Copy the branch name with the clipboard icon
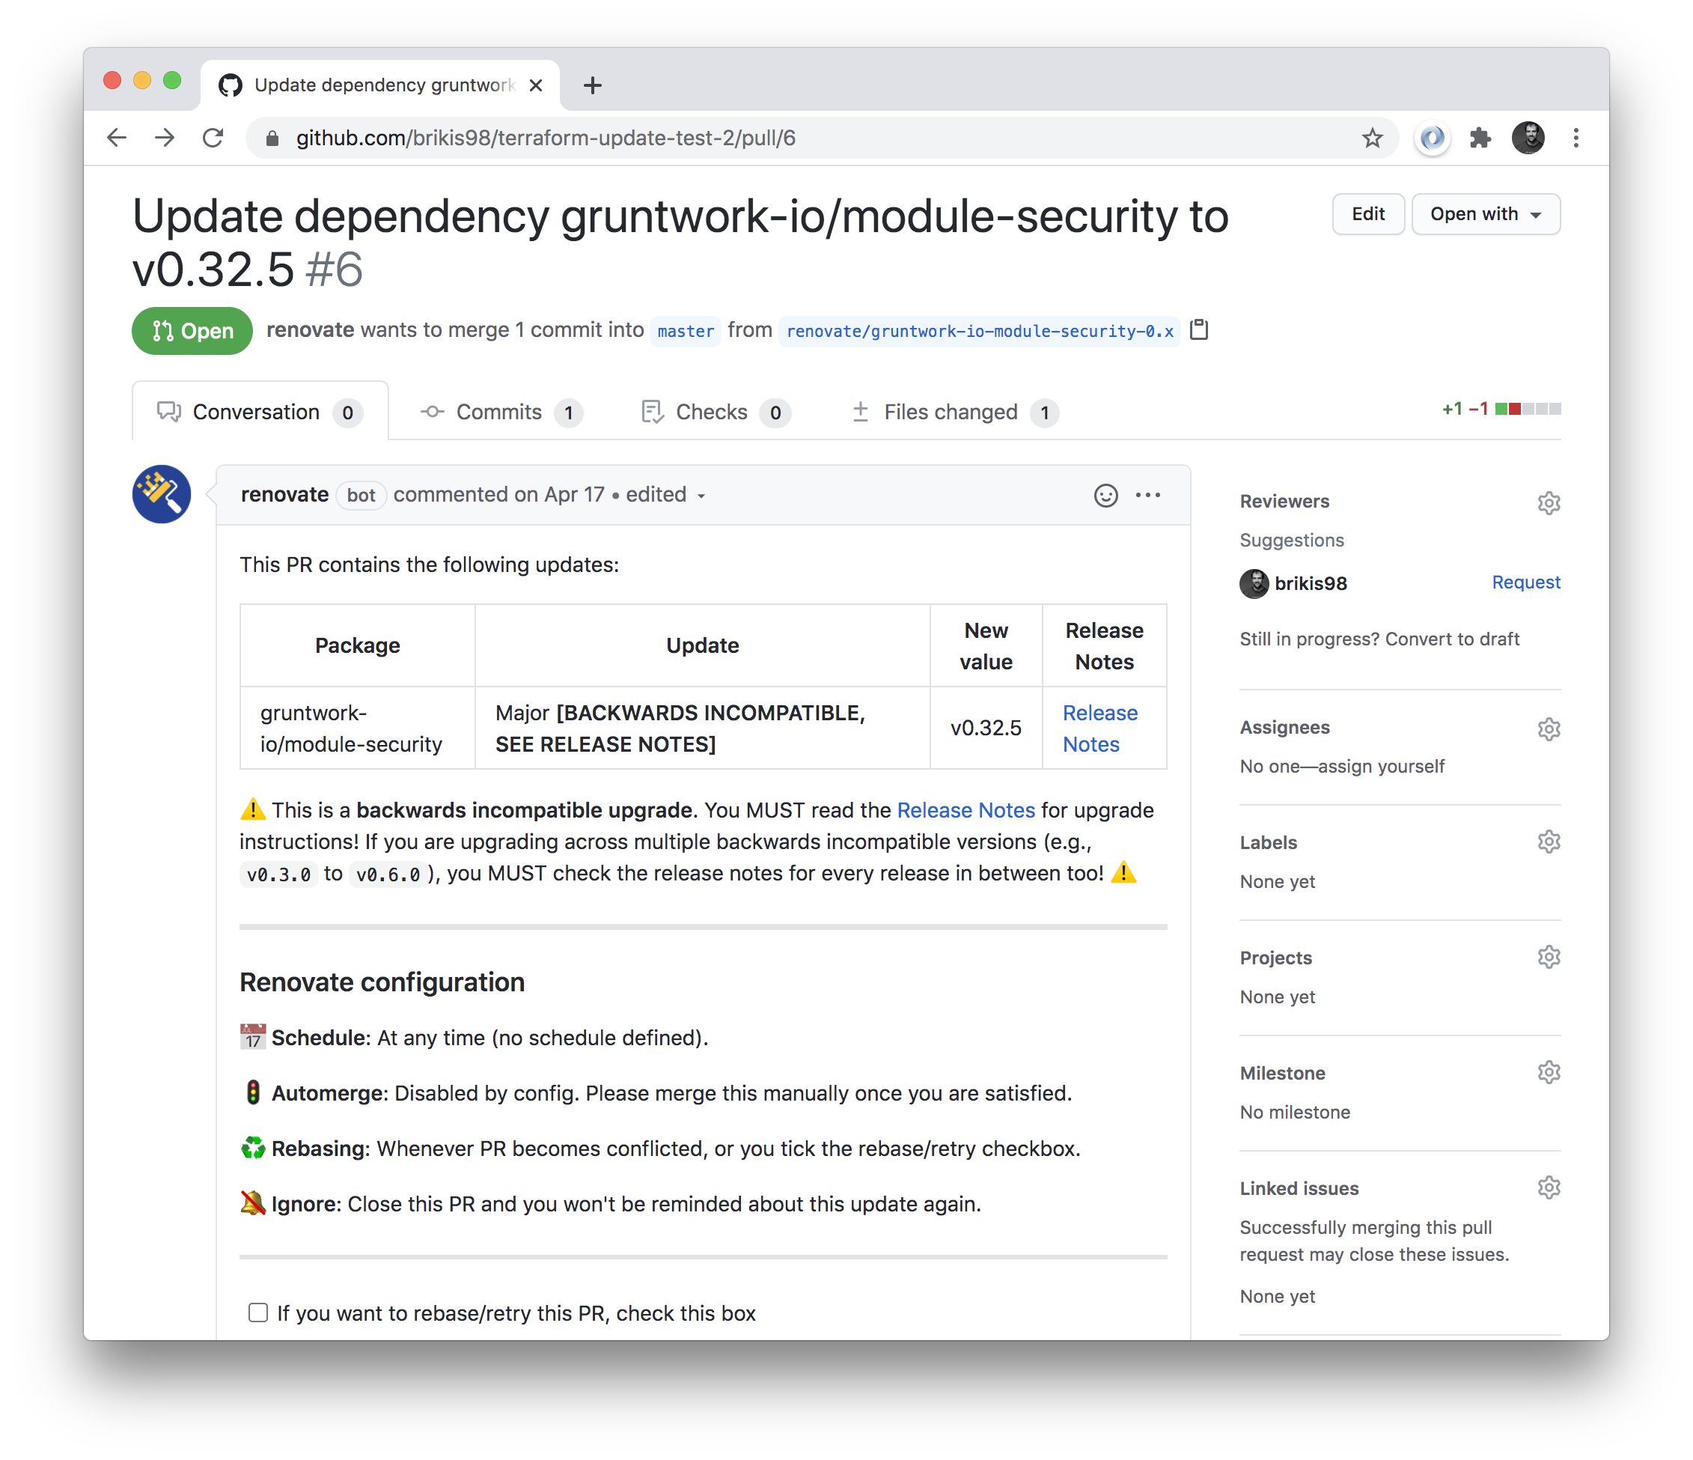Image resolution: width=1693 pixels, height=1460 pixels. [x=1199, y=330]
